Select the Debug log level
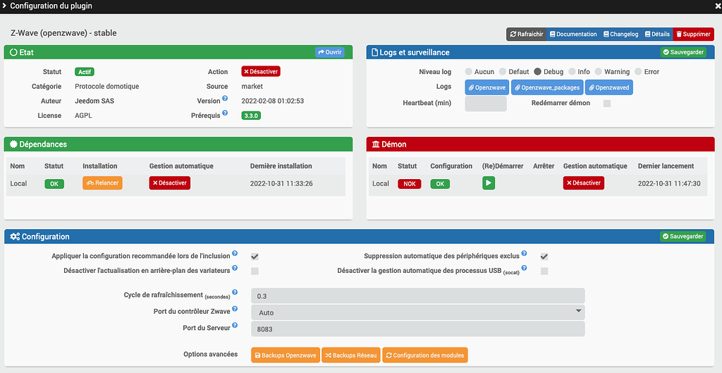 [537, 72]
